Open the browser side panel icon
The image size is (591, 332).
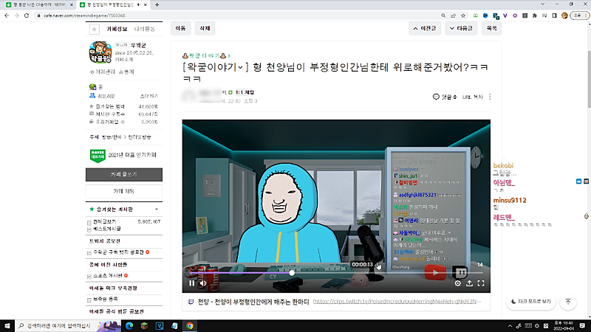coord(555,15)
